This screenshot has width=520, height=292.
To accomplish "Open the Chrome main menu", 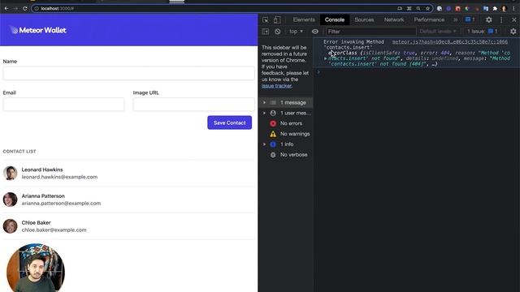I will point(513,8).
